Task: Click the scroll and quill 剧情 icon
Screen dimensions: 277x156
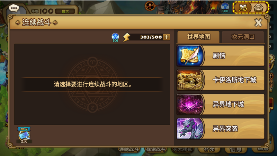Action: [x=190, y=56]
